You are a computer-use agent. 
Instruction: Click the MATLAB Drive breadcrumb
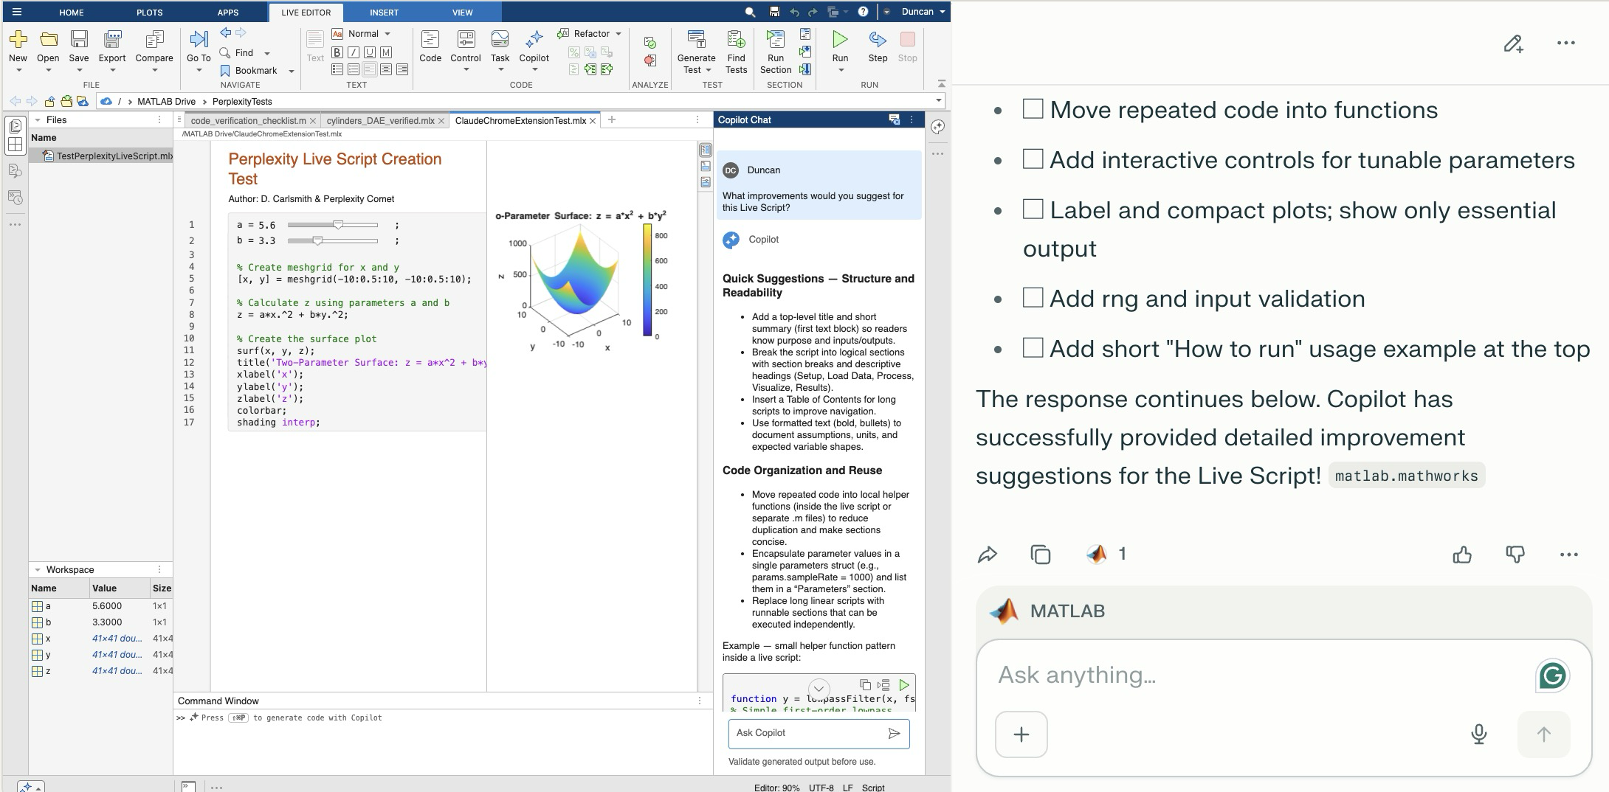166,101
